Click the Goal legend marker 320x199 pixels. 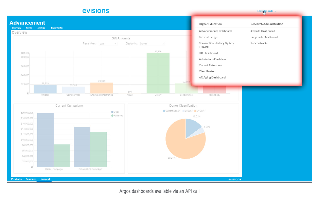coord(112,112)
